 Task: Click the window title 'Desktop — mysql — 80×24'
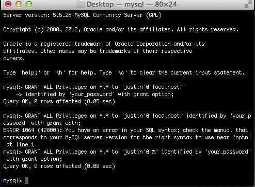pyautogui.click(x=132, y=4)
